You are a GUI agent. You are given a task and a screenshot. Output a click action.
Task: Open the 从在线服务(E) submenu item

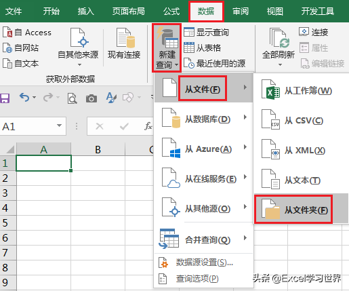(203, 178)
